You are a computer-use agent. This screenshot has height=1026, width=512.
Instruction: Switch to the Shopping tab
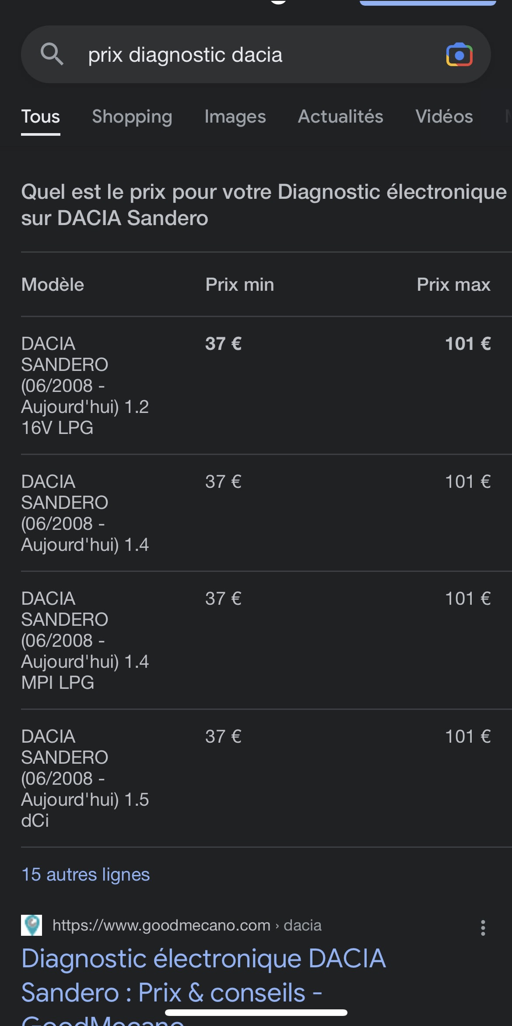132,117
